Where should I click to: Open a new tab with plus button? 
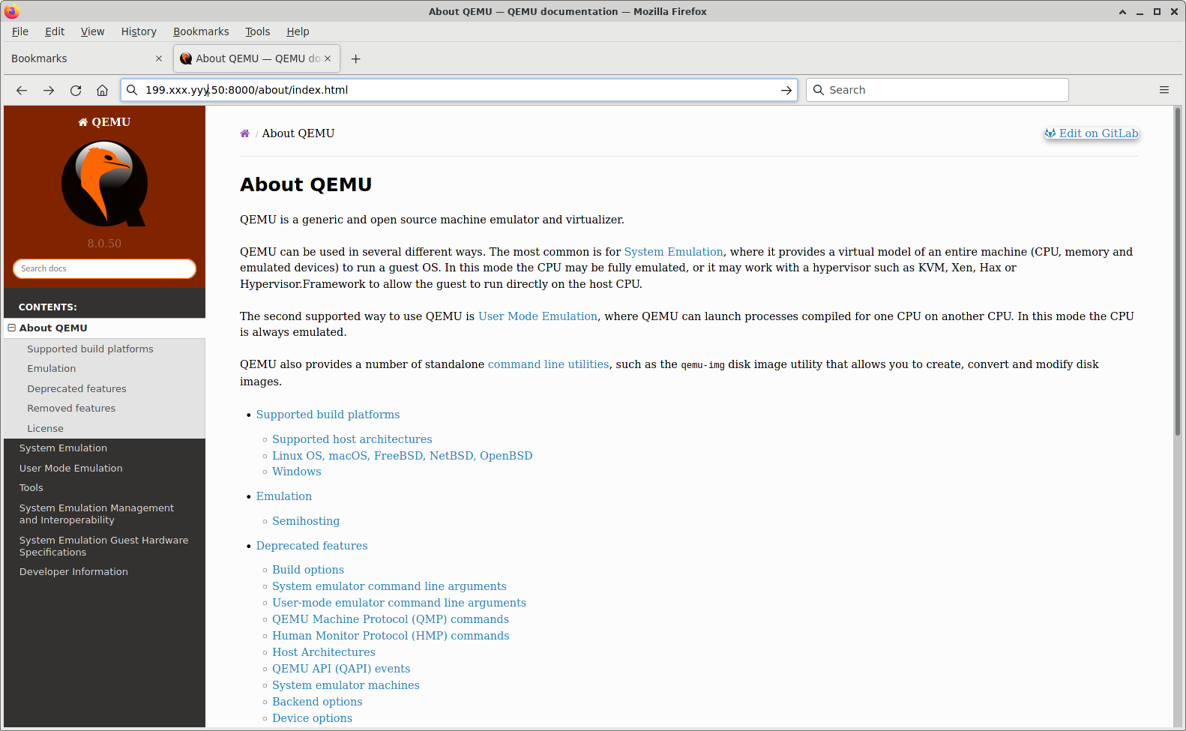coord(356,58)
